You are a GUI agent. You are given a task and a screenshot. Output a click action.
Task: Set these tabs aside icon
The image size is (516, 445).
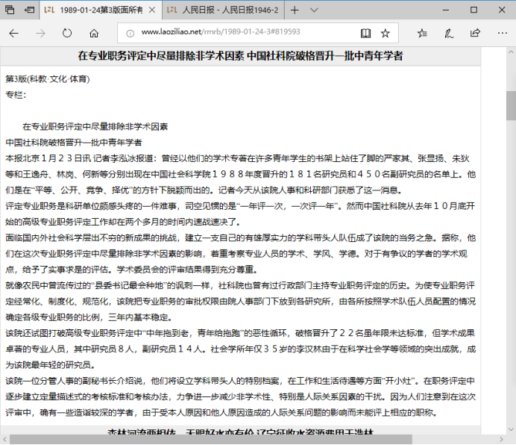pos(29,10)
